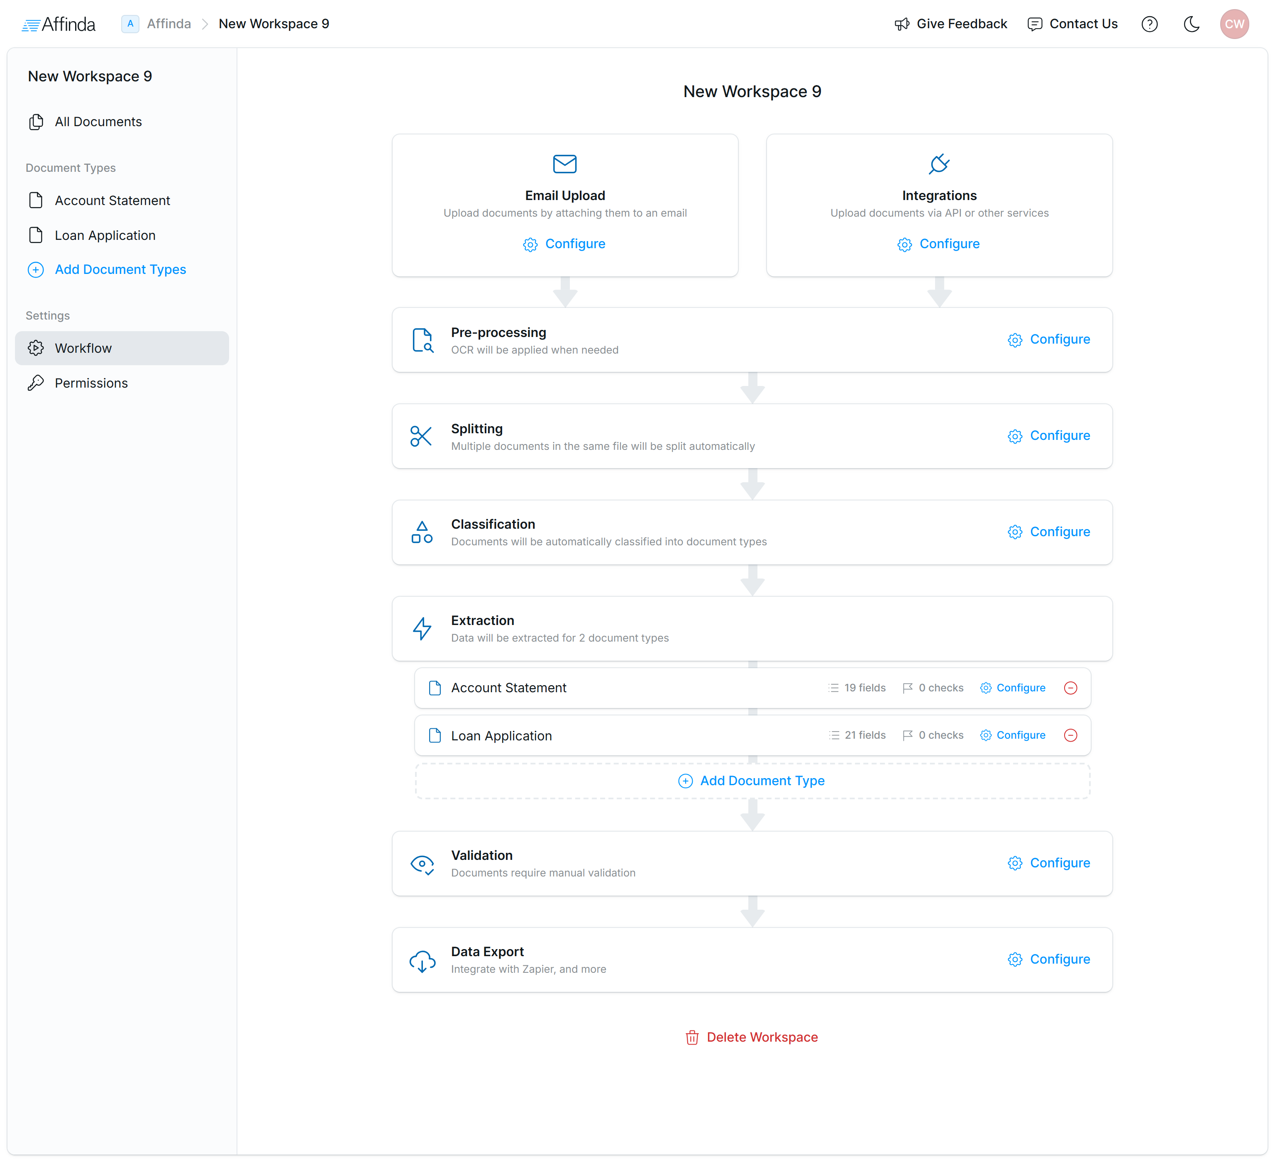Click the Splitting scissors icon

[421, 436]
